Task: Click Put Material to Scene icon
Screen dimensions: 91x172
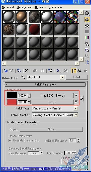Action: pos(11,70)
